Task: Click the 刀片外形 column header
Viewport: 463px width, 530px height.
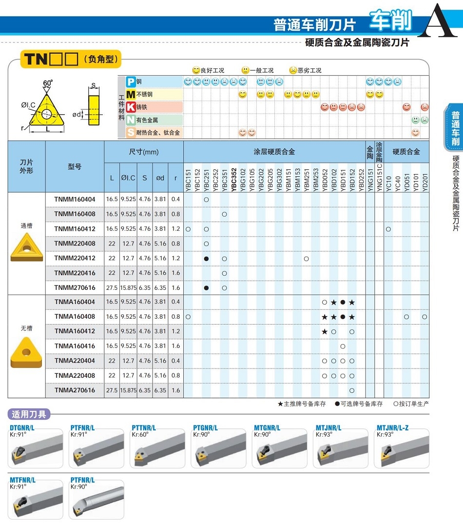Action: [x=26, y=166]
